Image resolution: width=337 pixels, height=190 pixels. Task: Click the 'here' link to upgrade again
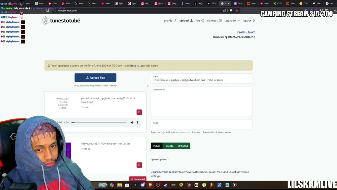click(x=133, y=66)
